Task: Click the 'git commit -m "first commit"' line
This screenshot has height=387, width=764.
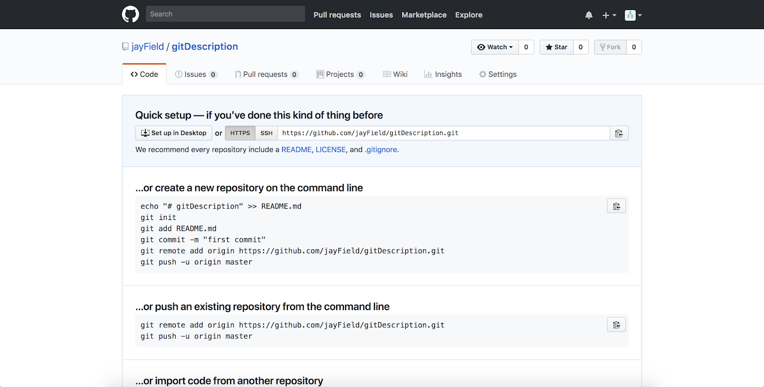Action: [x=203, y=240]
